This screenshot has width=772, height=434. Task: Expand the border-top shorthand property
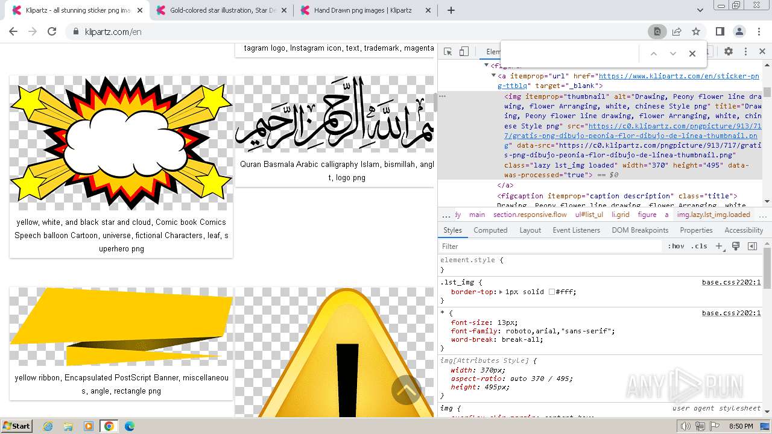(501, 292)
